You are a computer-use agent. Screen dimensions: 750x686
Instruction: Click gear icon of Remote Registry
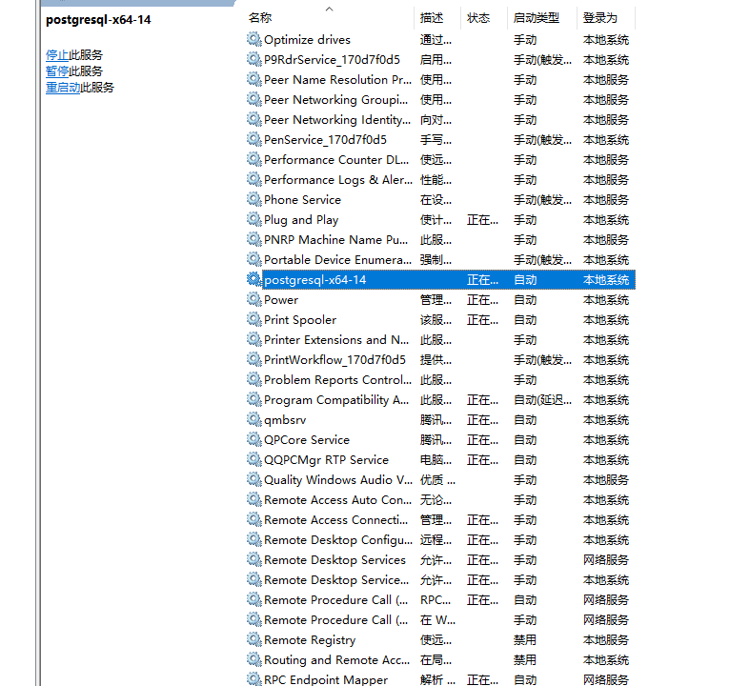point(254,639)
